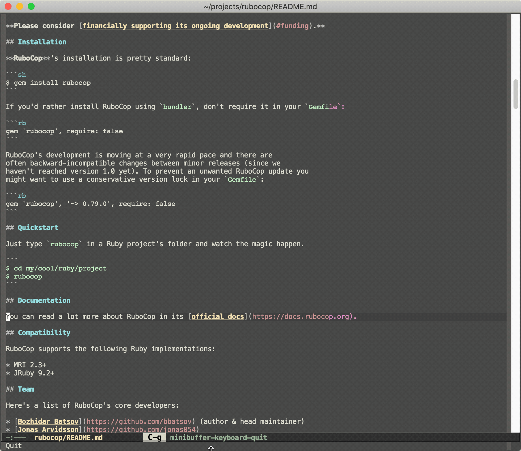The image size is (521, 451).
Task: Click the yellow minimize window button
Action: pyautogui.click(x=20, y=6)
